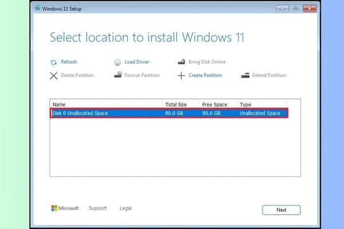
Task: Click the Extend Partition label
Action: click(x=269, y=75)
